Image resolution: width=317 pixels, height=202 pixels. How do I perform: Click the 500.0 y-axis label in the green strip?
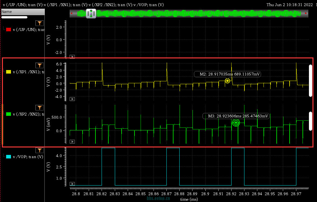coord(57,117)
